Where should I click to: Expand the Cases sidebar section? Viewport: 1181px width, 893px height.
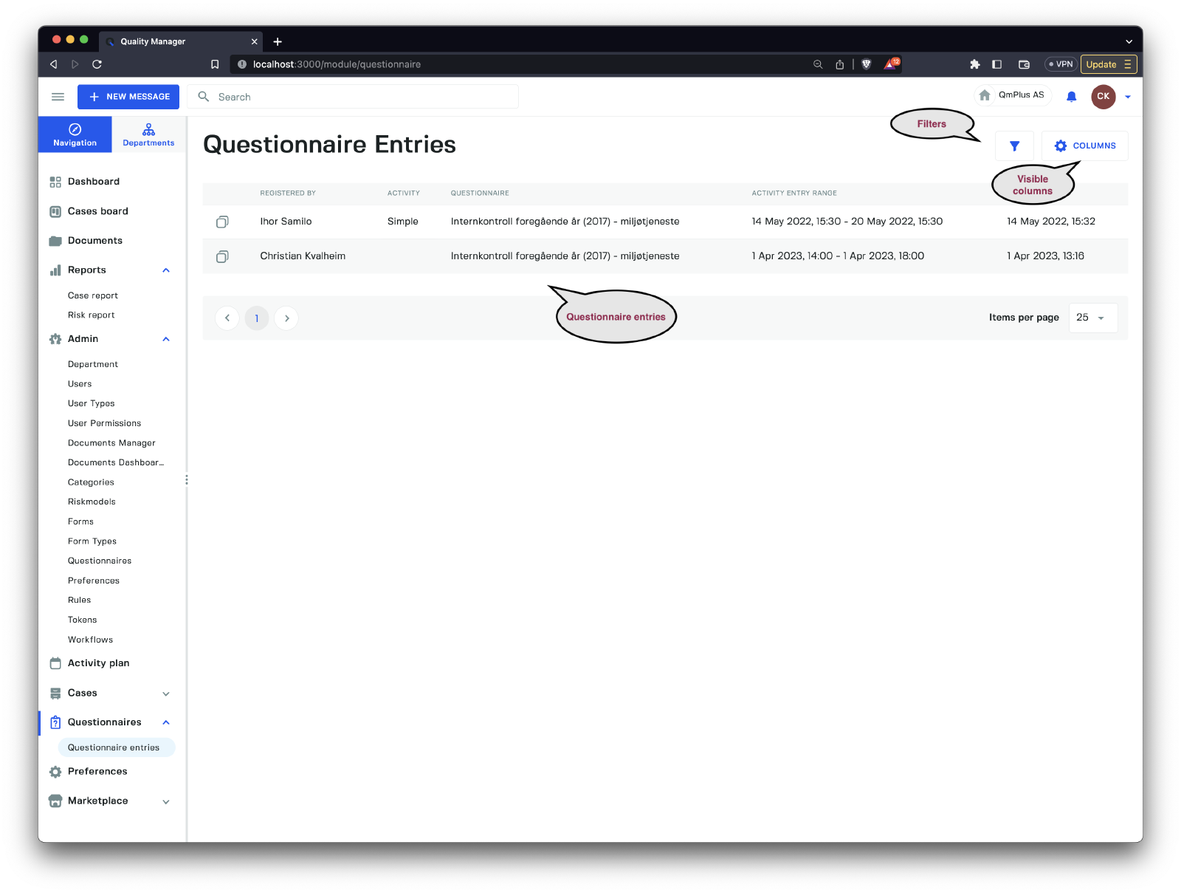tap(166, 694)
